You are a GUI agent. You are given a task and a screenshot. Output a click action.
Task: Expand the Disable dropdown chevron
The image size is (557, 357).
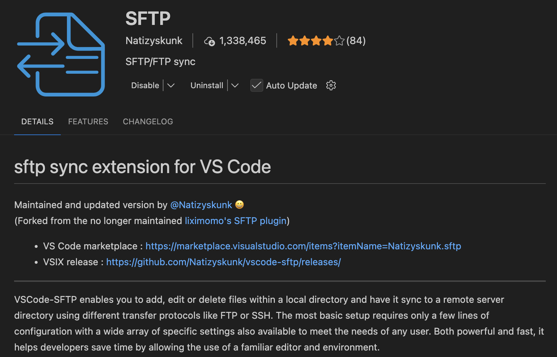(x=171, y=85)
